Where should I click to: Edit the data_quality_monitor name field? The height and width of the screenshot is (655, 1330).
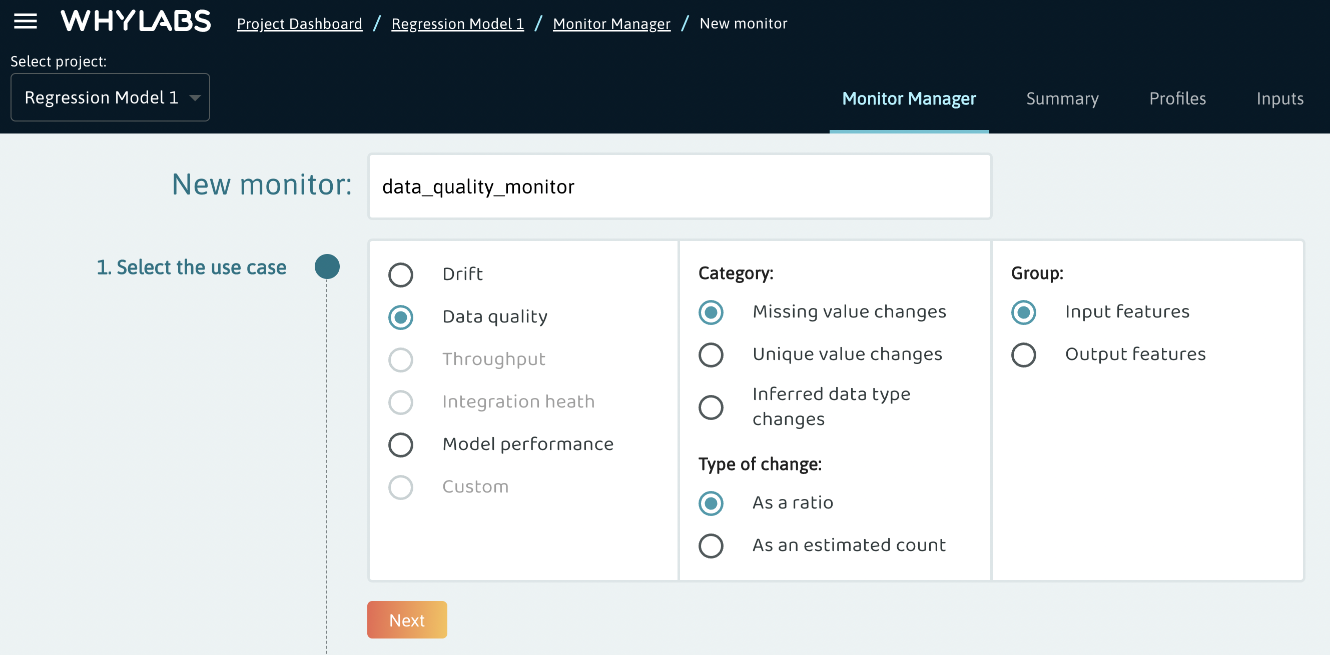tap(679, 186)
